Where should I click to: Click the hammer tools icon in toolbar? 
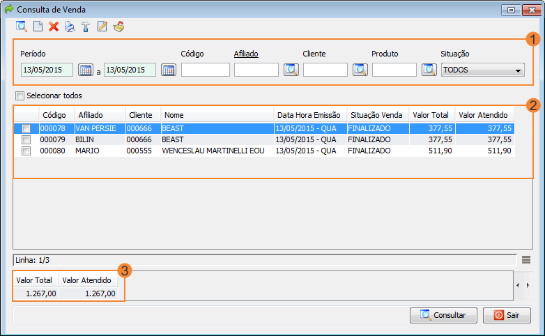(x=86, y=27)
